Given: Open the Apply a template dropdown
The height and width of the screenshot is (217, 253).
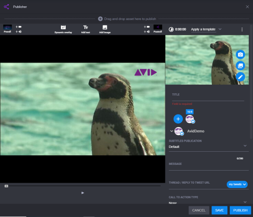Looking at the screenshot, I should (x=206, y=29).
